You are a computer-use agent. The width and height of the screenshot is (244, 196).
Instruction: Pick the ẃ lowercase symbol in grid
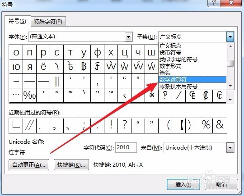pyautogui.click(x=151, y=67)
